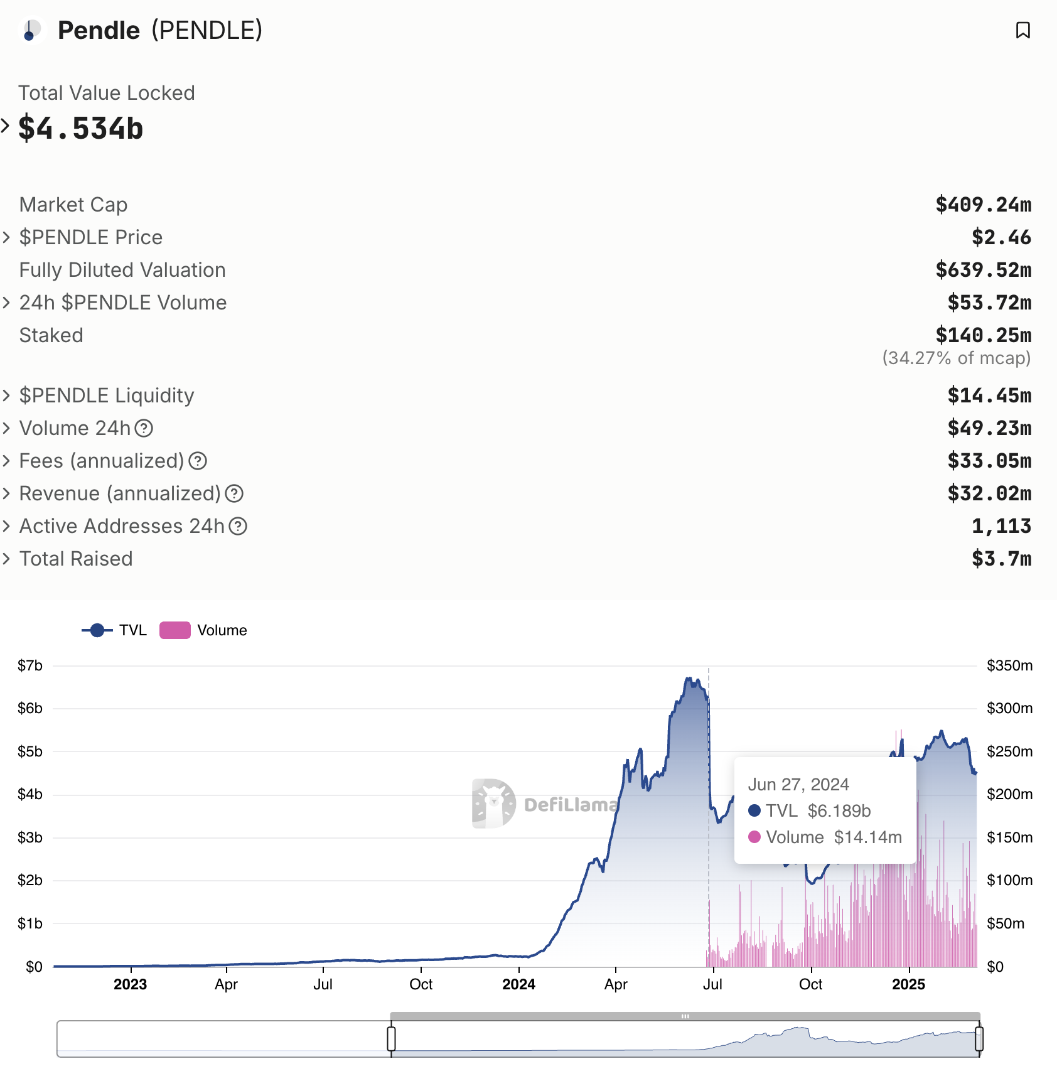Expand the $PENDLE Liquidity row
Viewport: 1057px width, 1081px height.
click(6, 395)
